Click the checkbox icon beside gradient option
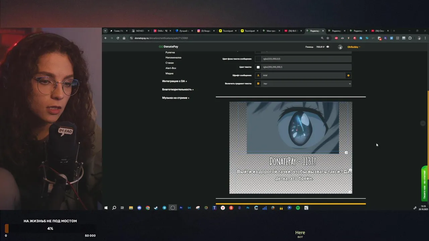The width and height of the screenshot is (429, 241). [258, 84]
